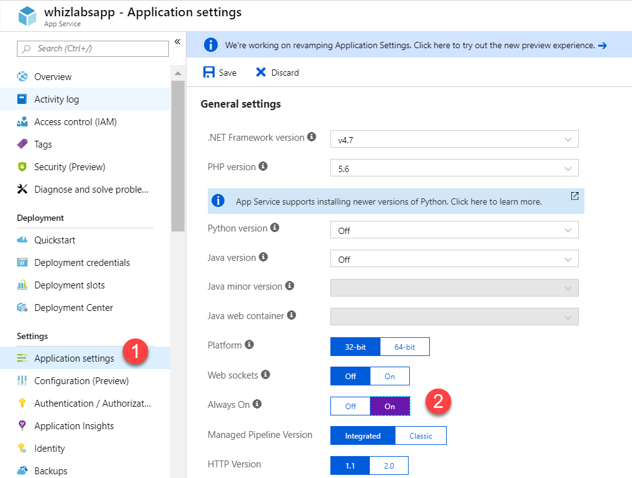Screen dimensions: 632x478
Task: Click the Python version info icon
Action: tap(275, 227)
